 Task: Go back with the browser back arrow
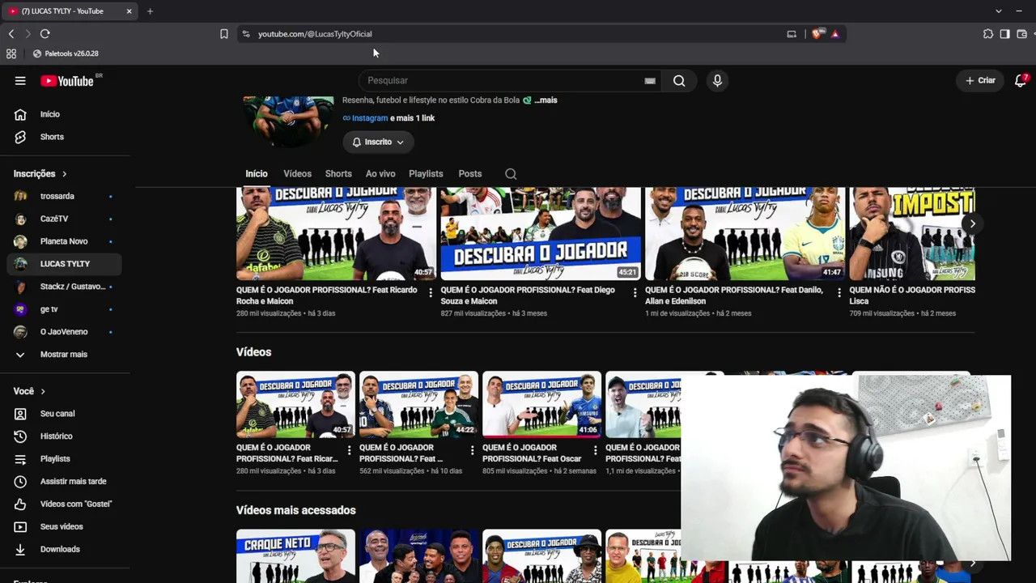pos(11,34)
